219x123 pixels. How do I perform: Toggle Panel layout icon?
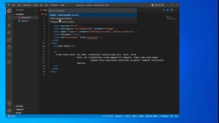pyautogui.click(x=156, y=5)
